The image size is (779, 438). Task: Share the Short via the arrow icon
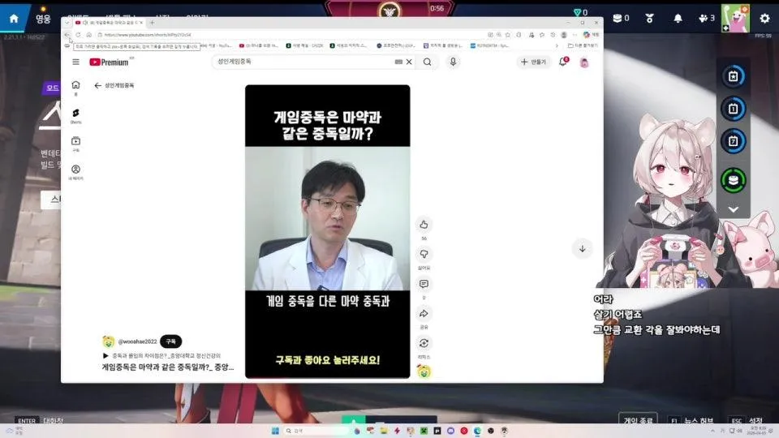pos(424,314)
